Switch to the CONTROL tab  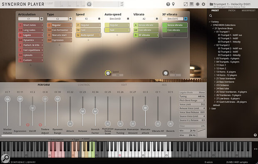(84, 85)
